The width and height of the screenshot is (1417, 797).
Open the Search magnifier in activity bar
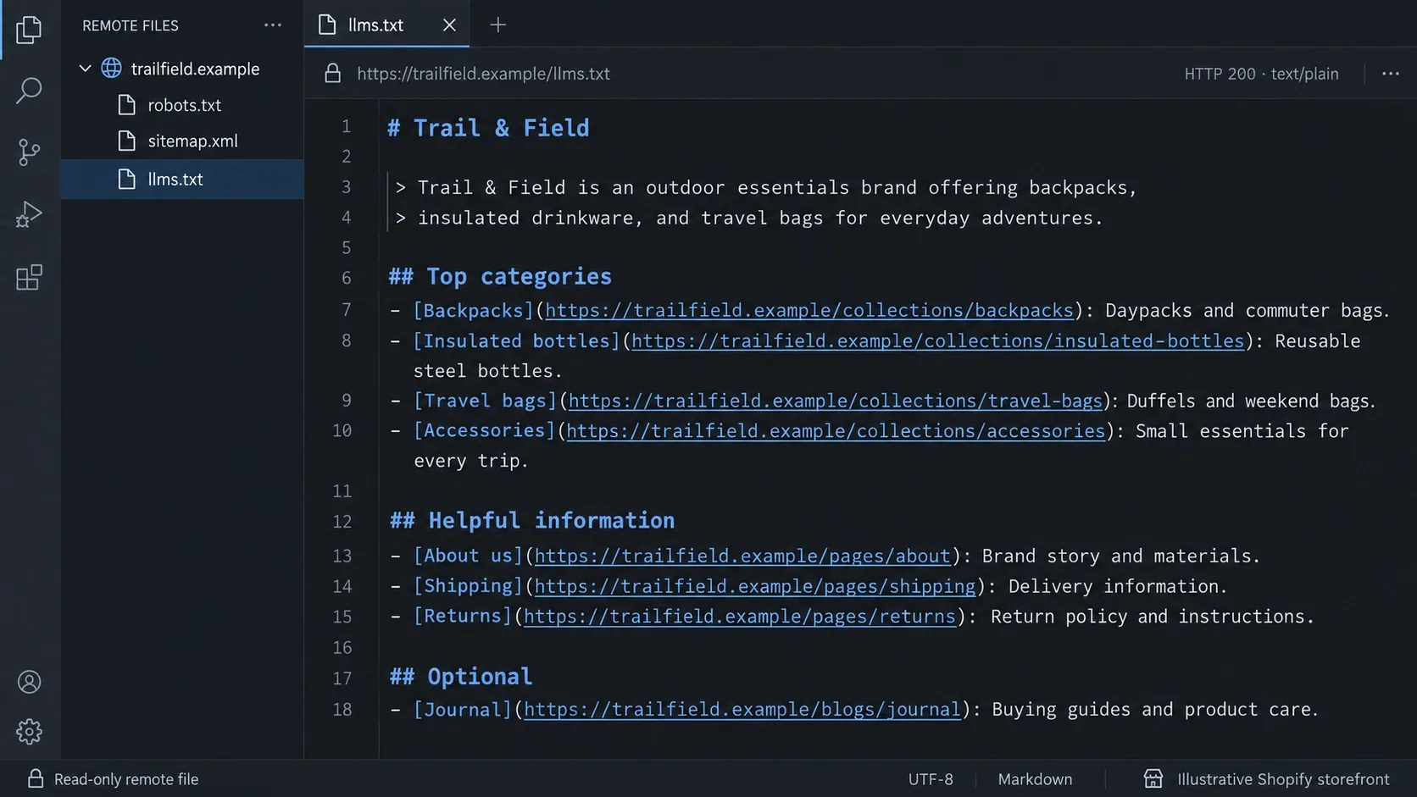[x=29, y=91]
